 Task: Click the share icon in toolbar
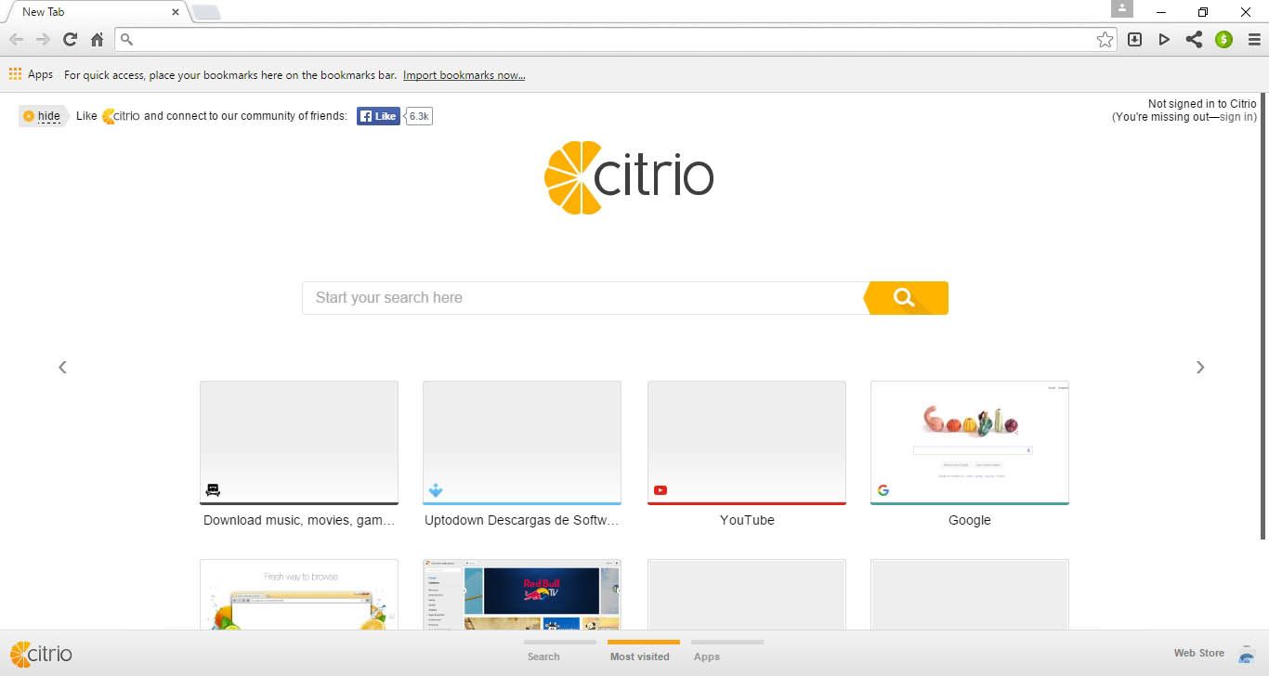(1194, 39)
